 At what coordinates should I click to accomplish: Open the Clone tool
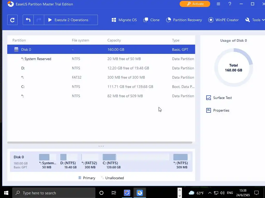151,20
